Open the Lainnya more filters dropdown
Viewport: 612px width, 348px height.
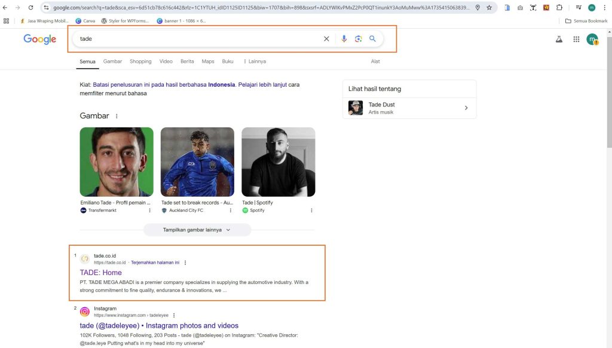tap(255, 62)
